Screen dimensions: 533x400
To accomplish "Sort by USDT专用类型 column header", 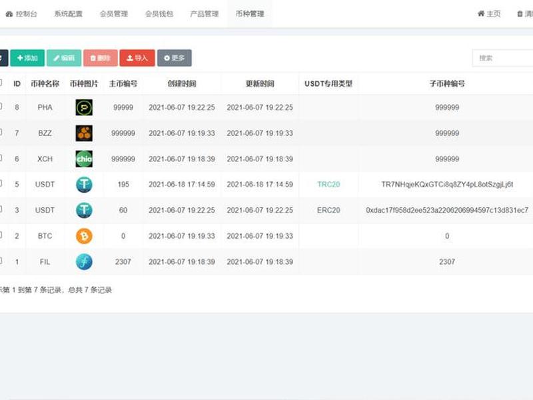I will tap(328, 84).
